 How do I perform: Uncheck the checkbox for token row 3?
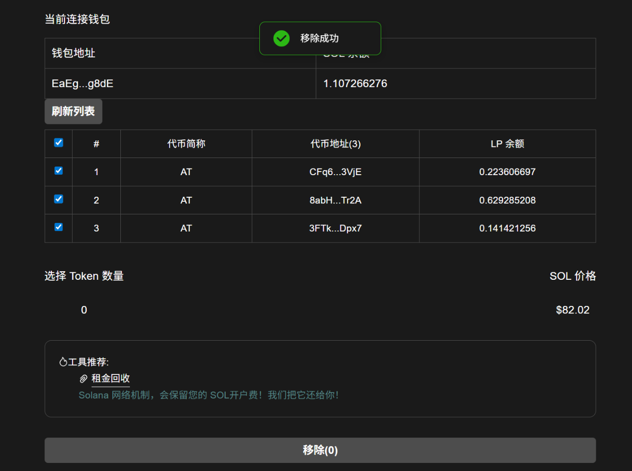58,227
